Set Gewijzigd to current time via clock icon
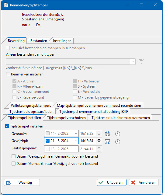163x195 pixels. click(117, 142)
